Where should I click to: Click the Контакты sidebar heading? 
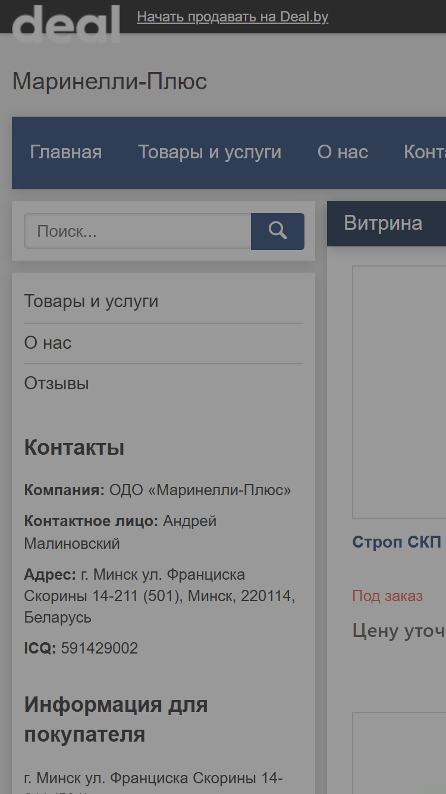coord(74,448)
